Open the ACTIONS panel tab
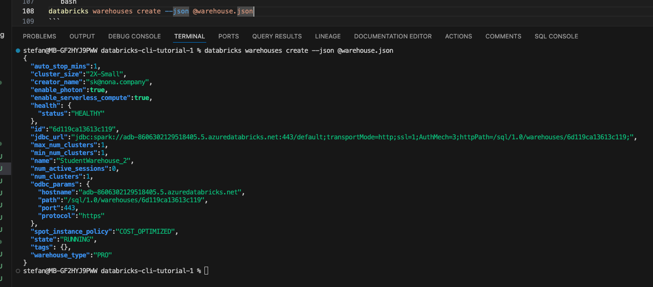 click(x=458, y=36)
